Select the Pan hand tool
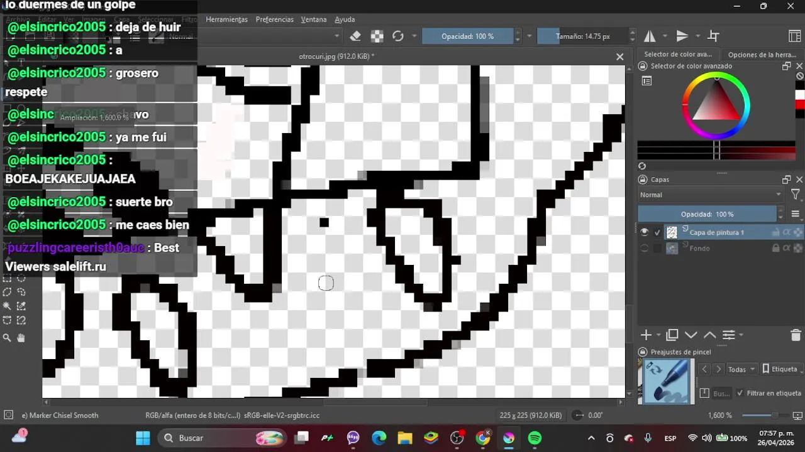 tap(21, 338)
